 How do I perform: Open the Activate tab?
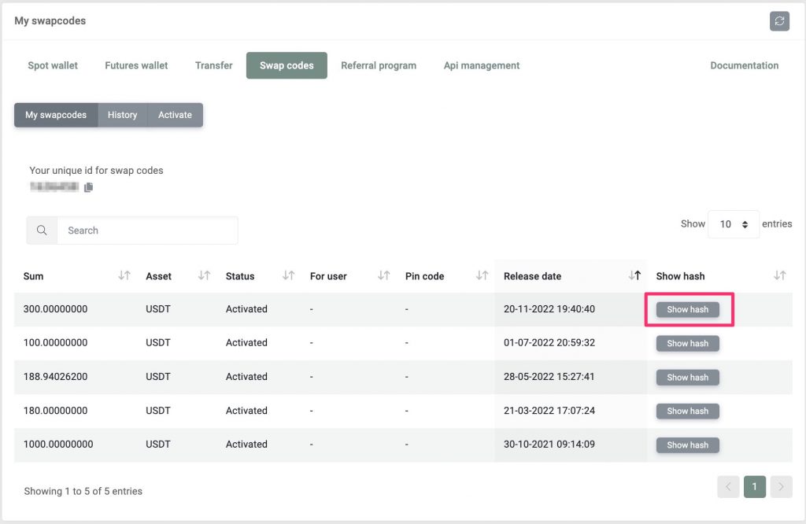175,114
